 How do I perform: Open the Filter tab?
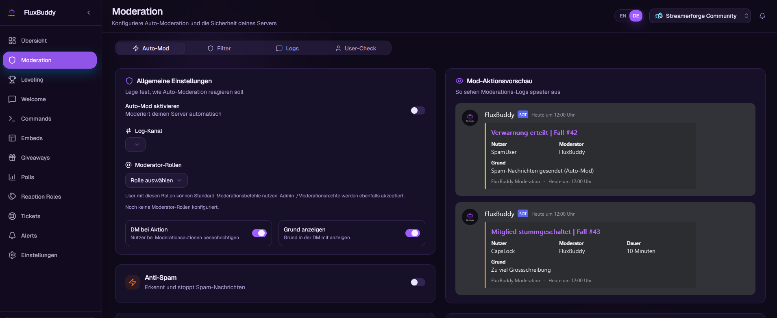[x=219, y=48]
